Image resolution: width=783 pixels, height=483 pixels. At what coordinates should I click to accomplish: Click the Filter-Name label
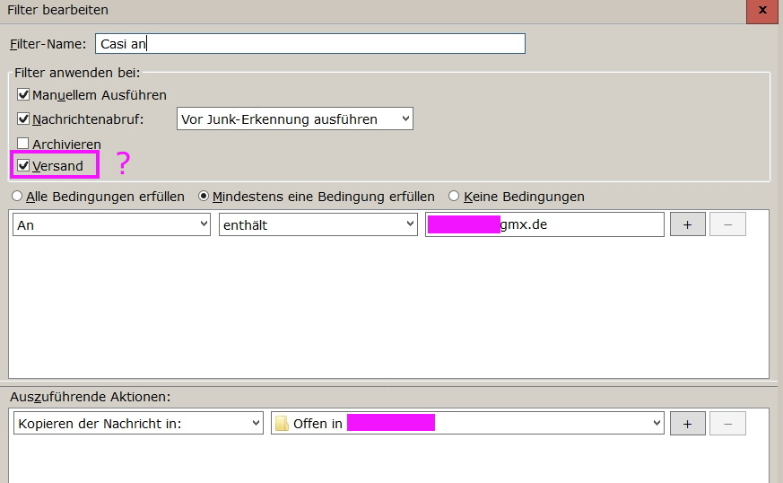tap(48, 44)
